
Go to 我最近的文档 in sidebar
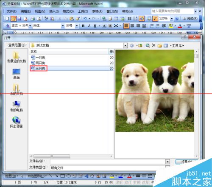17,57
